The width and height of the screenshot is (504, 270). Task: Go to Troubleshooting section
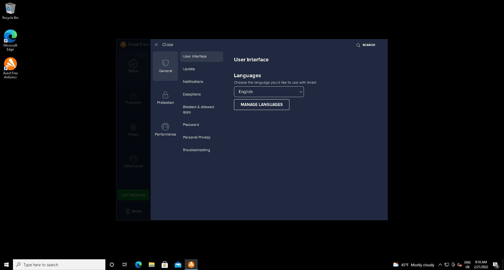pos(202,150)
